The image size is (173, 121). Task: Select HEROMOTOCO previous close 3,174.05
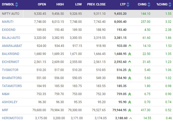coord(101,118)
